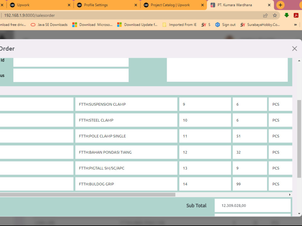Viewport: 302px width, 226px height.
Task: Close the Upwork tab
Action: click(x=69, y=5)
